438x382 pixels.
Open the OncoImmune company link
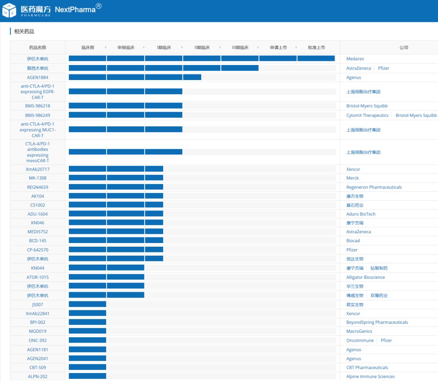(360, 341)
